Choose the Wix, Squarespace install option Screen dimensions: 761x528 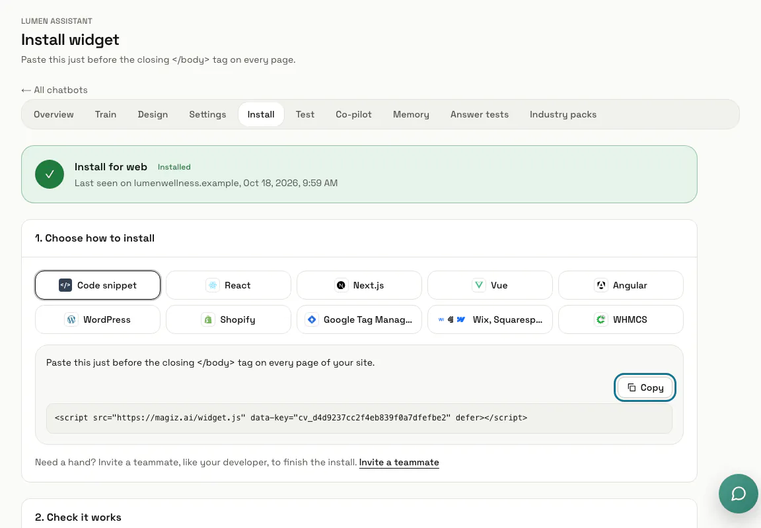(489, 319)
